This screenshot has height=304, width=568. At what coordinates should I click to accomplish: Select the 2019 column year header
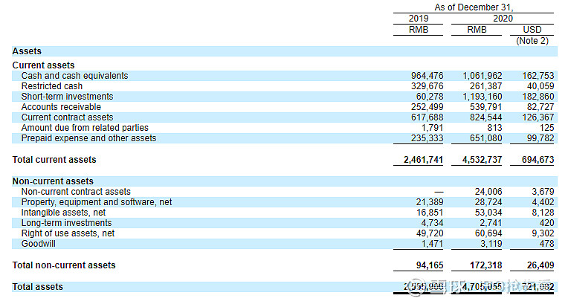[x=419, y=18]
